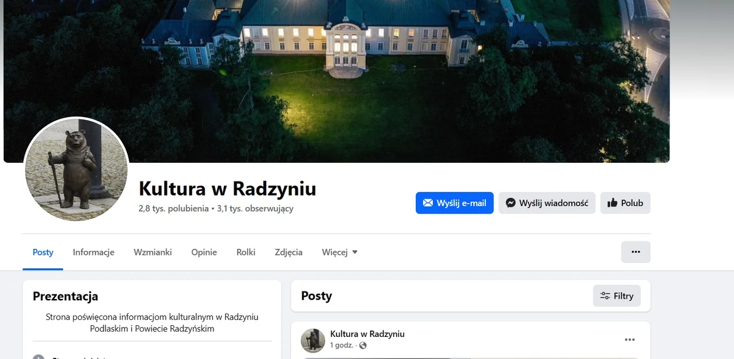Click the small post author avatar
The width and height of the screenshot is (734, 359).
[x=313, y=340]
